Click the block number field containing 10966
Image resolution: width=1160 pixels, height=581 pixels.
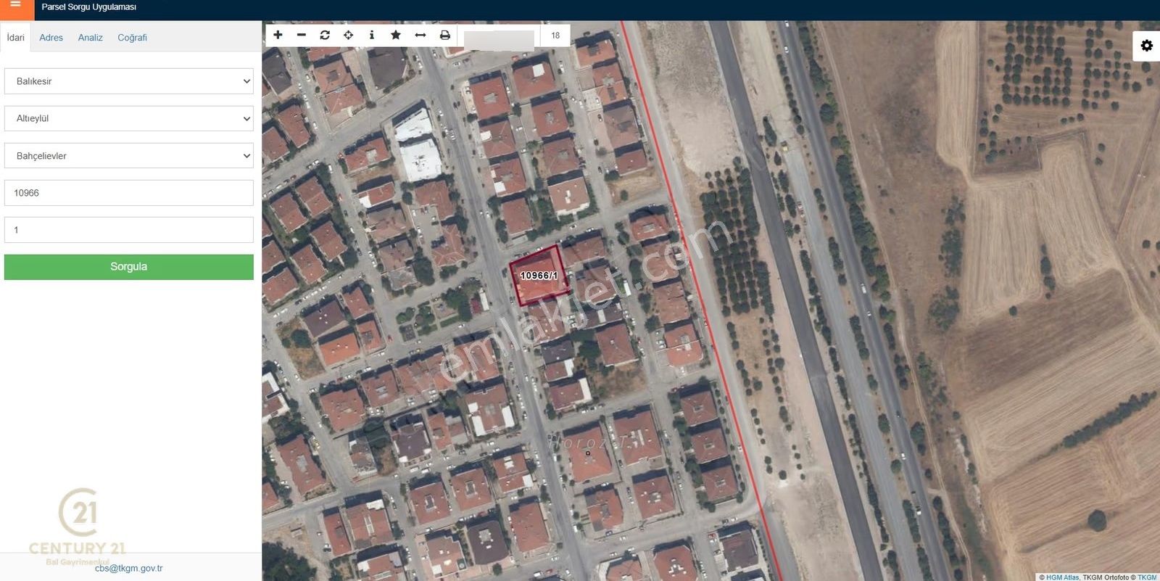[x=129, y=193]
